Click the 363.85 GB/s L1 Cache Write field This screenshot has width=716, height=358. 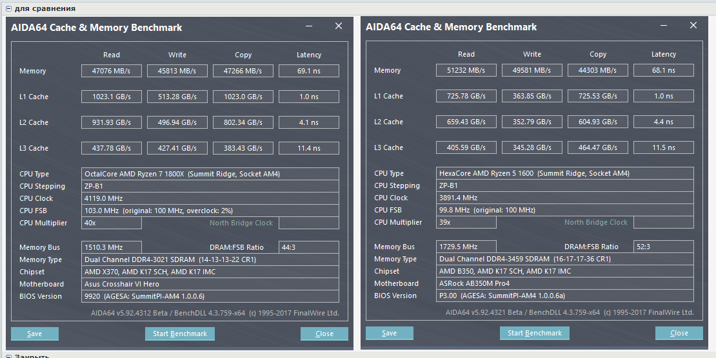tap(532, 96)
